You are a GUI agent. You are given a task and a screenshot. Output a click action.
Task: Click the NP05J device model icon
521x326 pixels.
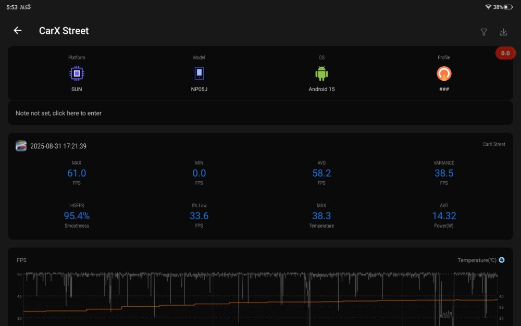click(199, 73)
